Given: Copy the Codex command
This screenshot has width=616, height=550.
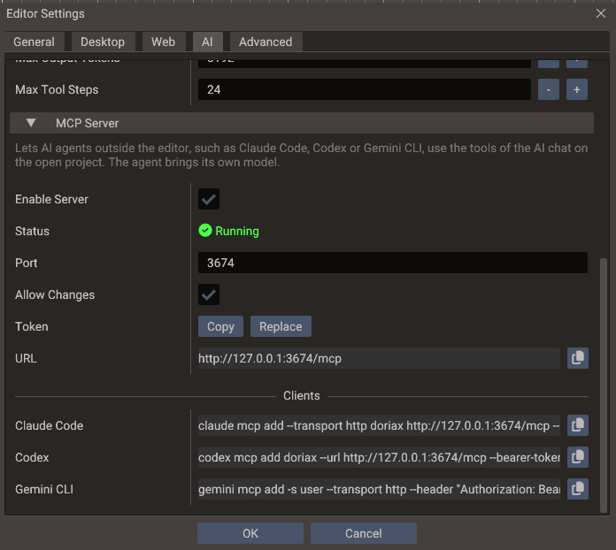Looking at the screenshot, I should (x=577, y=457).
